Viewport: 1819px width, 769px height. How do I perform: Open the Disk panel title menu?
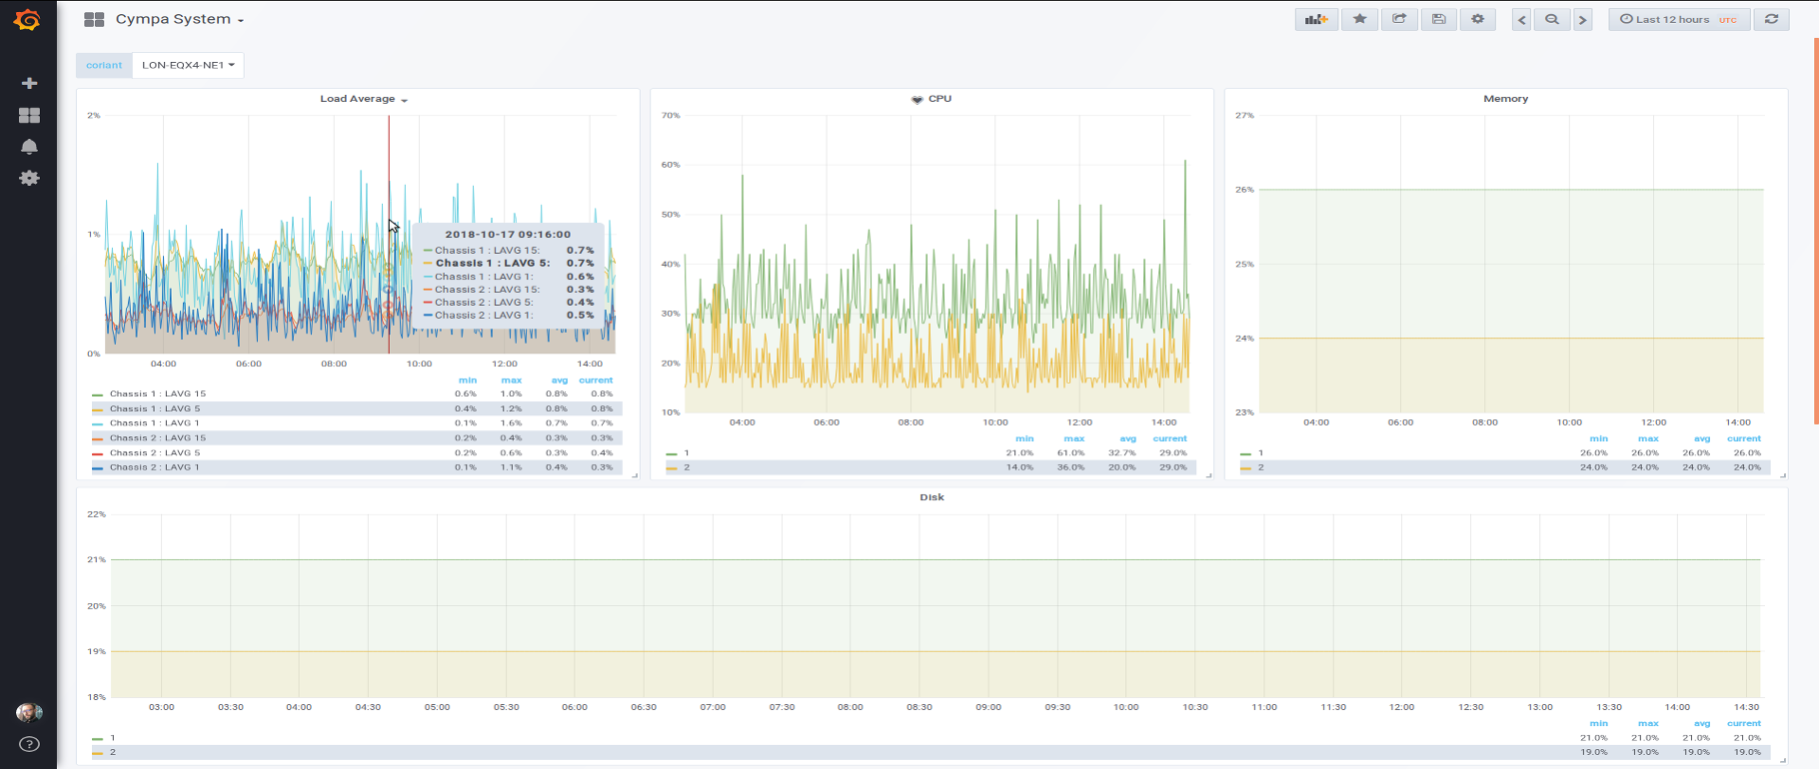[x=931, y=497]
